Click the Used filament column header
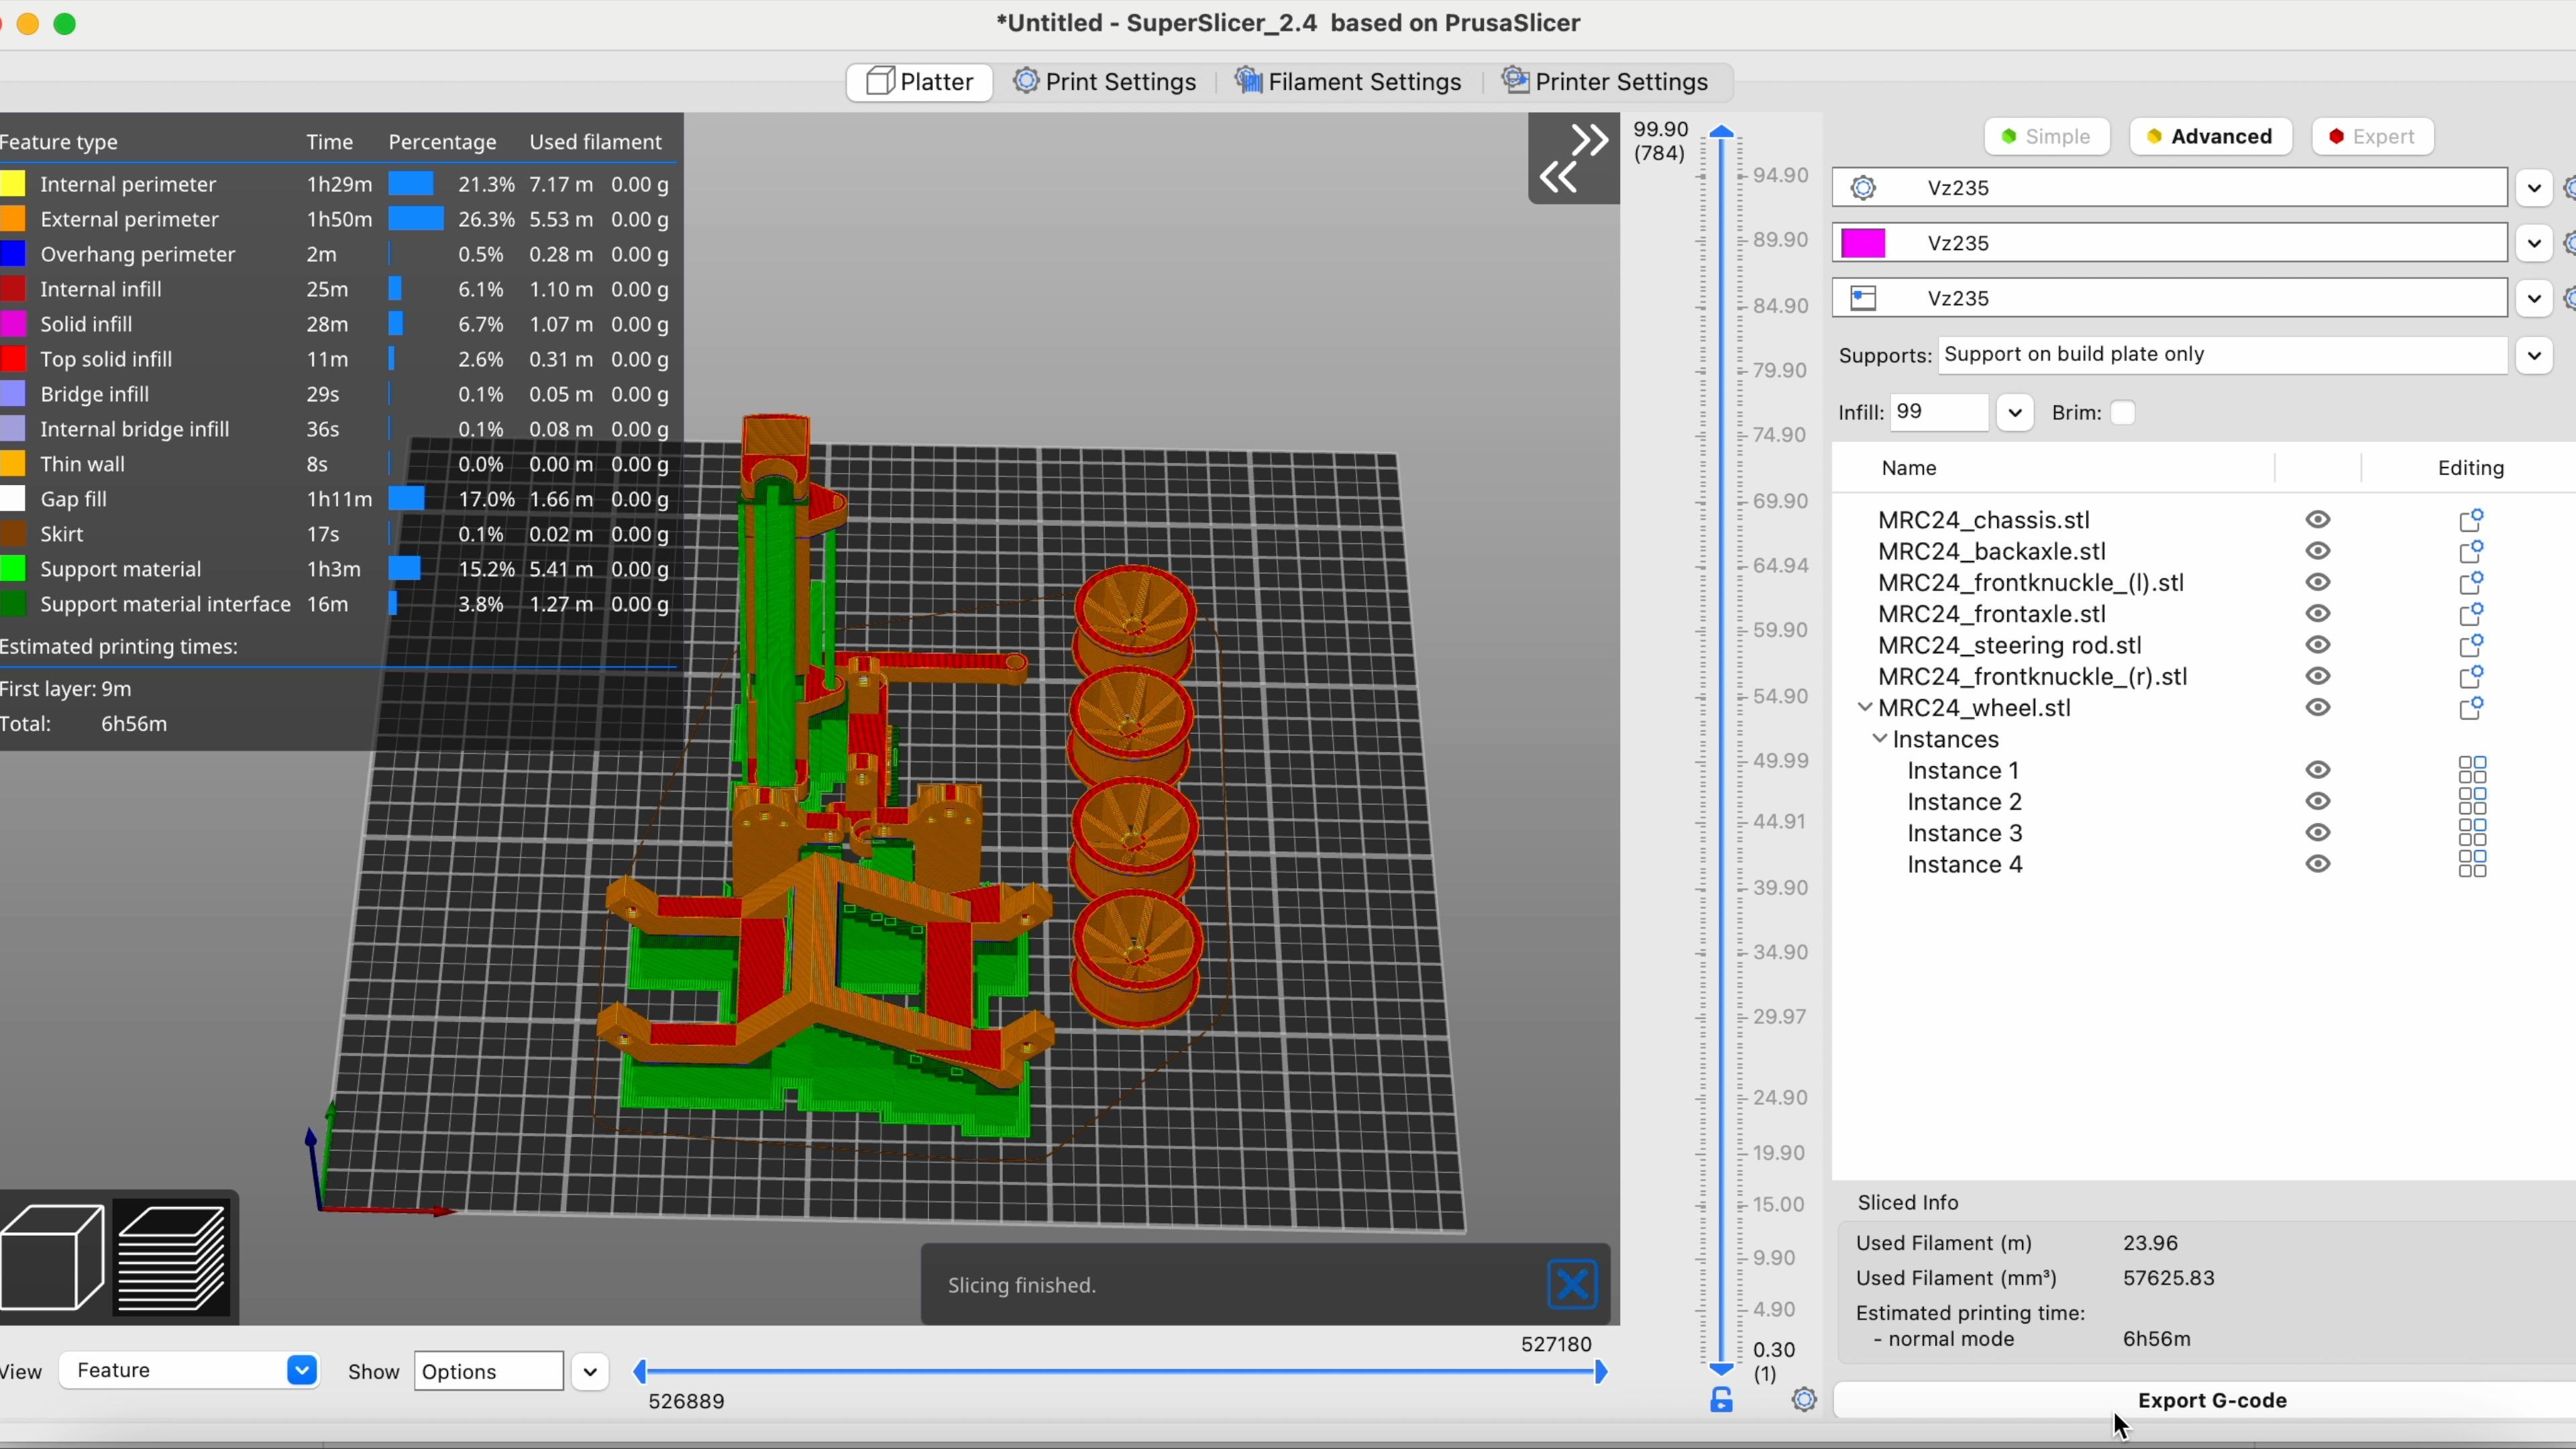Viewport: 2576px width, 1449px height. [x=595, y=142]
